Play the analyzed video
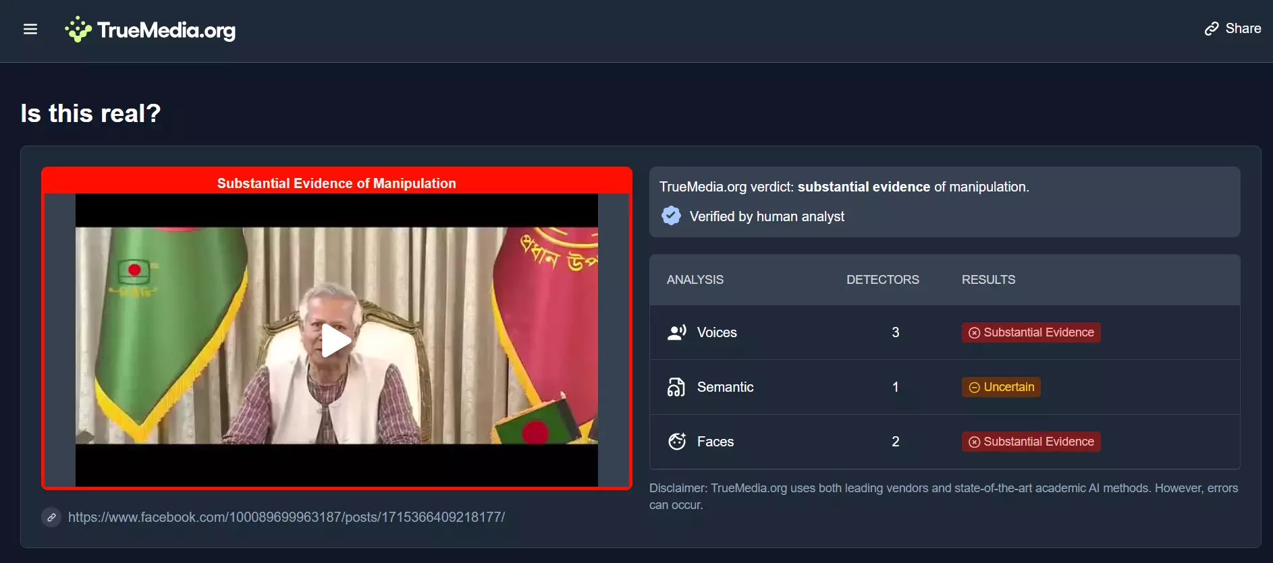This screenshot has height=563, width=1273. [336, 340]
